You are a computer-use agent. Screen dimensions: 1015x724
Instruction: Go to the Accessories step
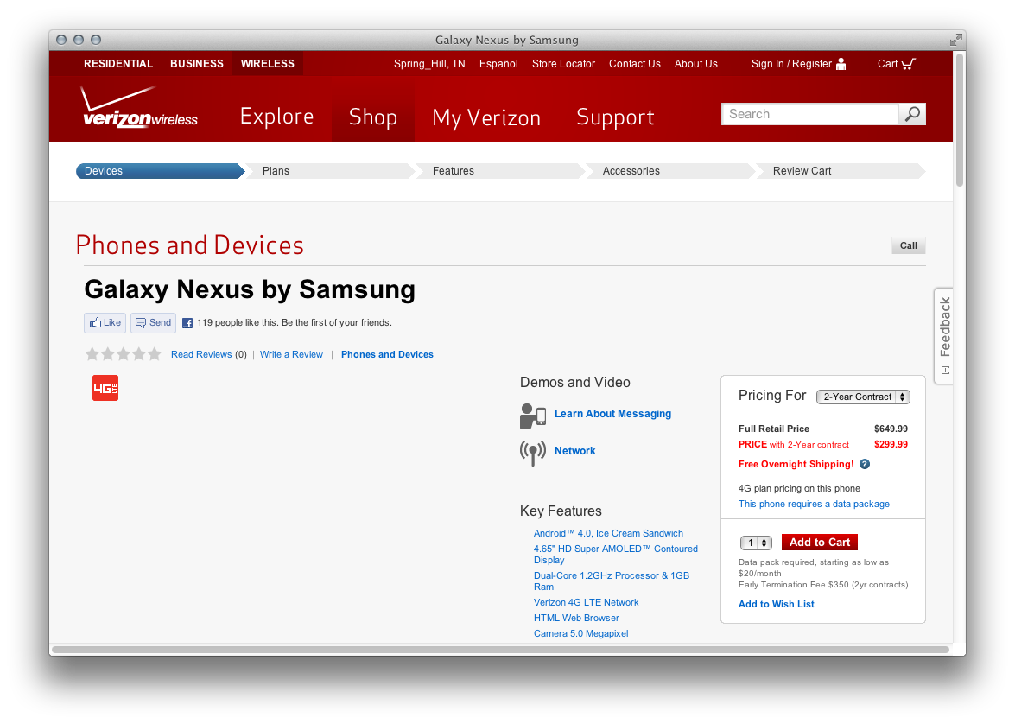coord(670,171)
